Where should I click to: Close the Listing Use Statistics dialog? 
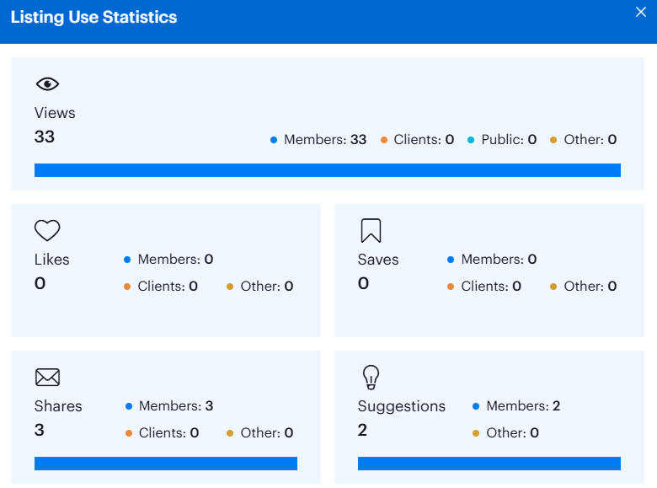coord(640,12)
